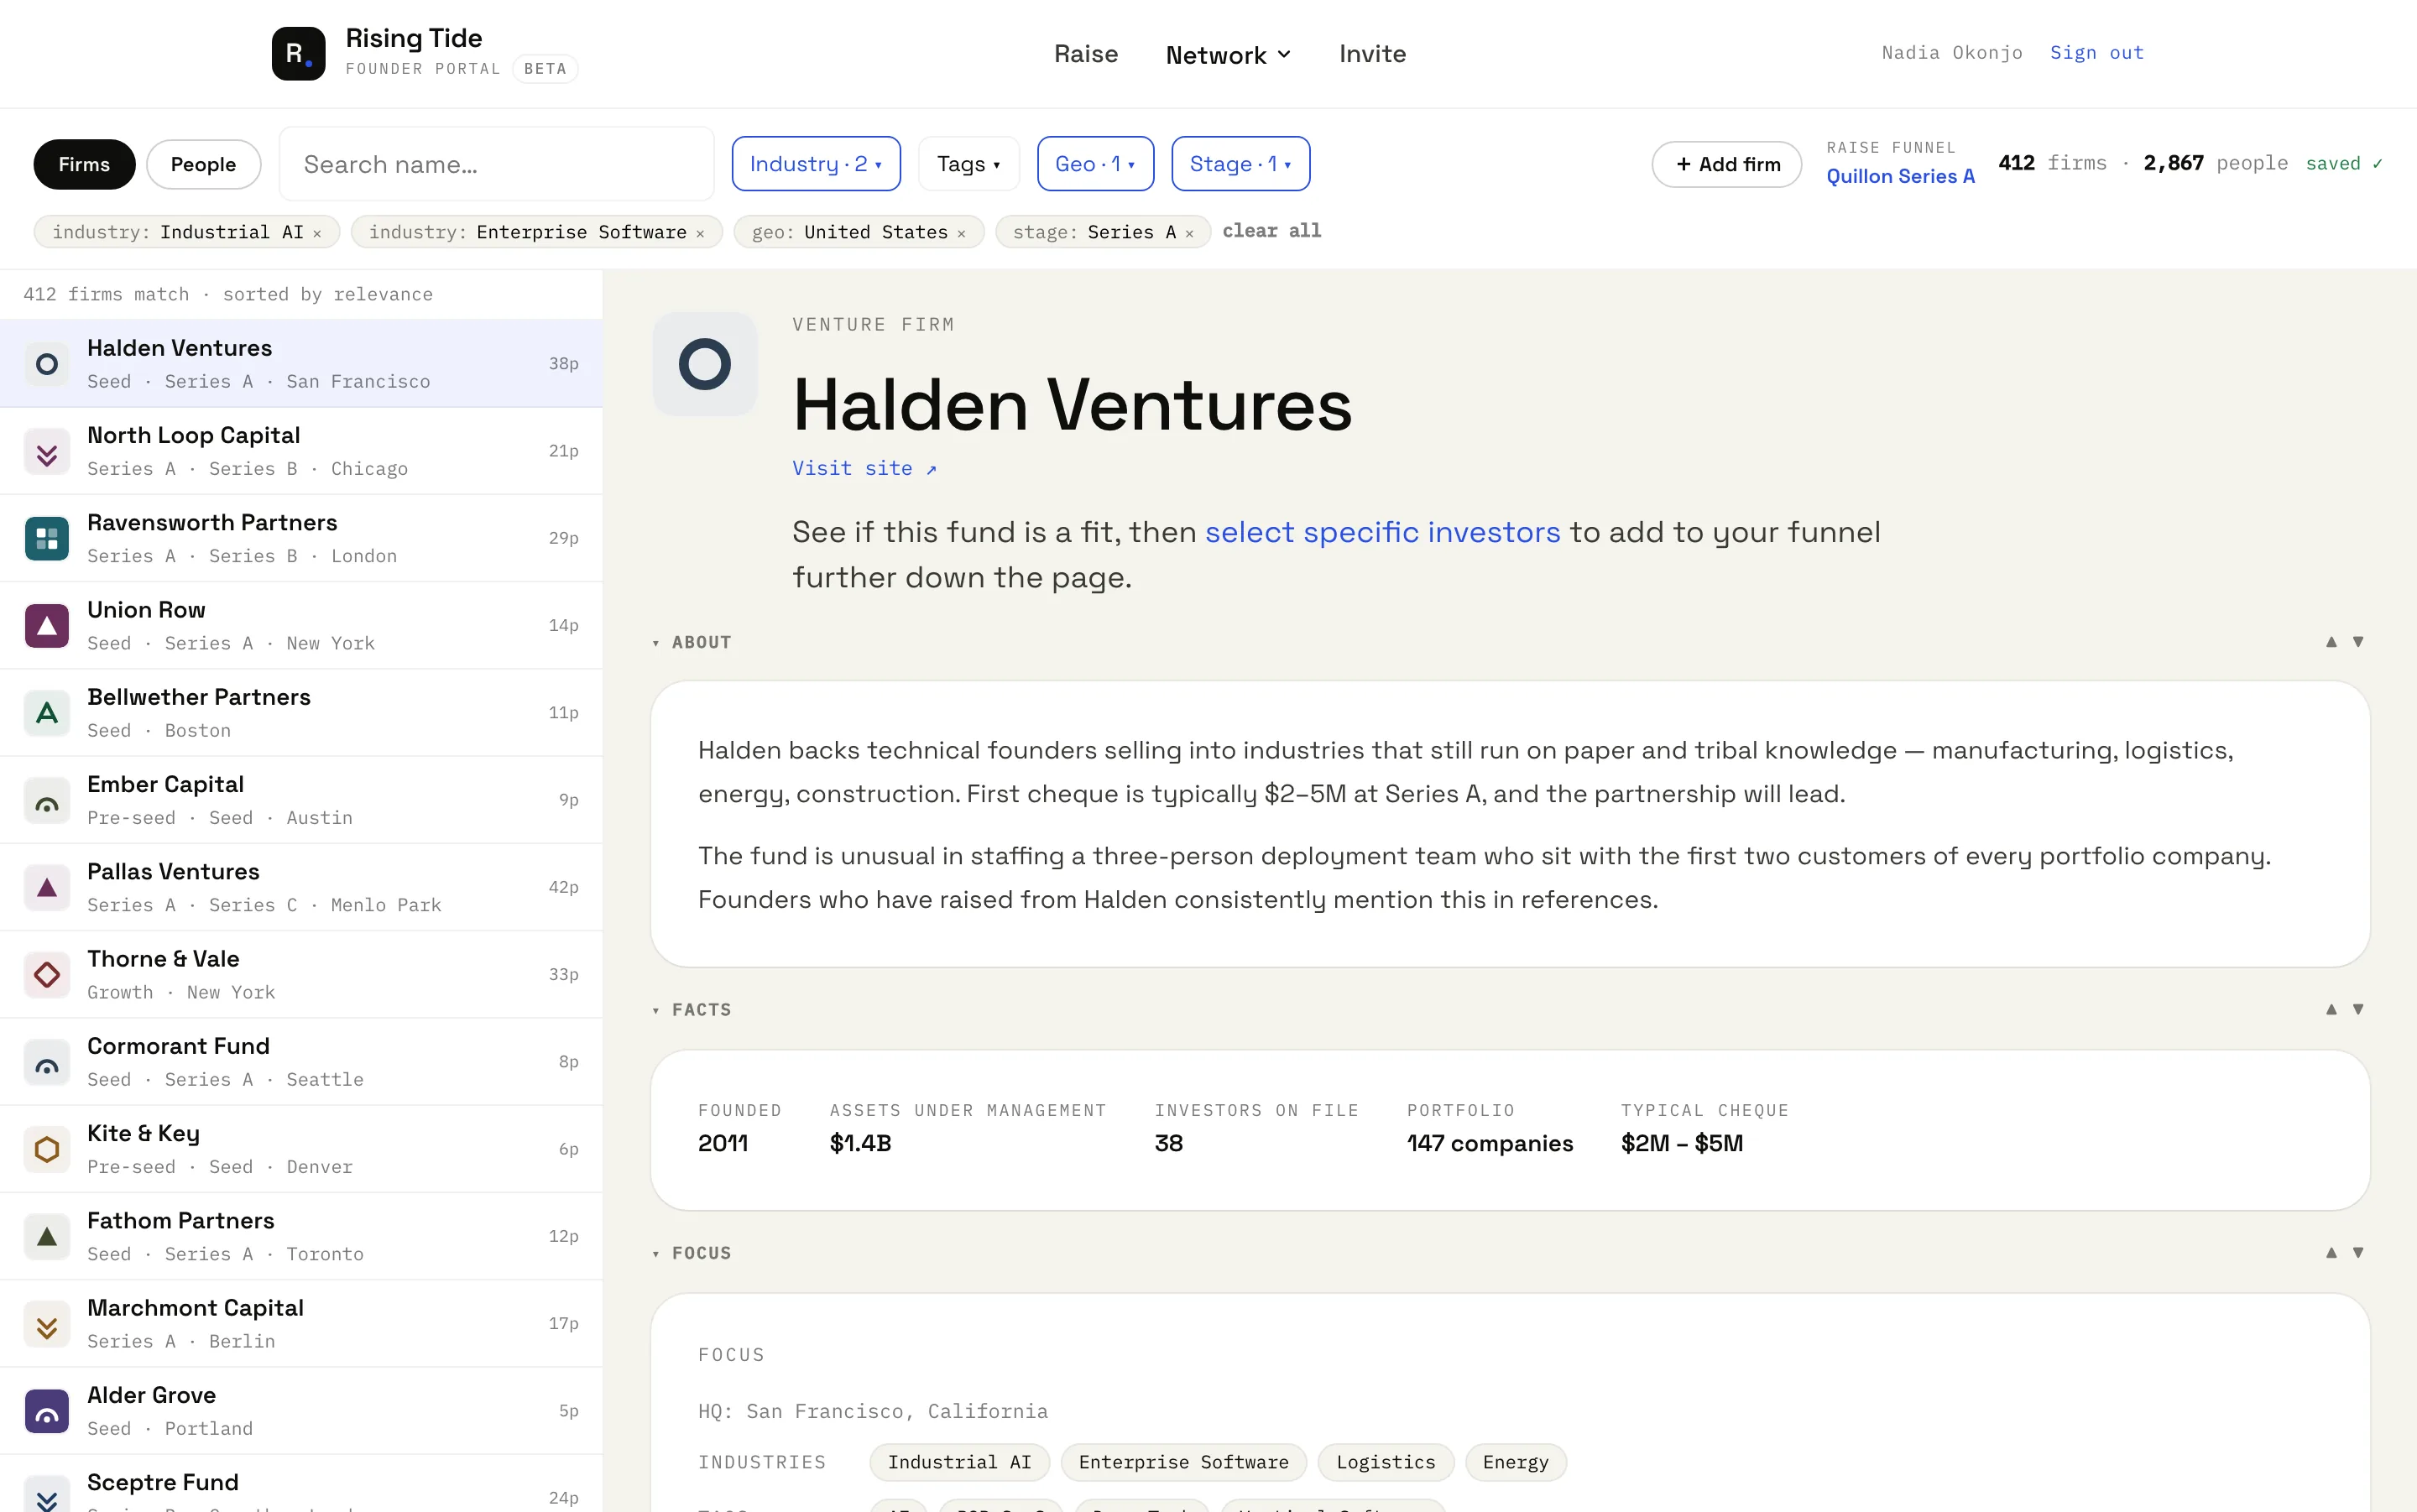Screen dimensions: 2417x1512
Task: Remove the United States geo filter
Action: click(961, 233)
